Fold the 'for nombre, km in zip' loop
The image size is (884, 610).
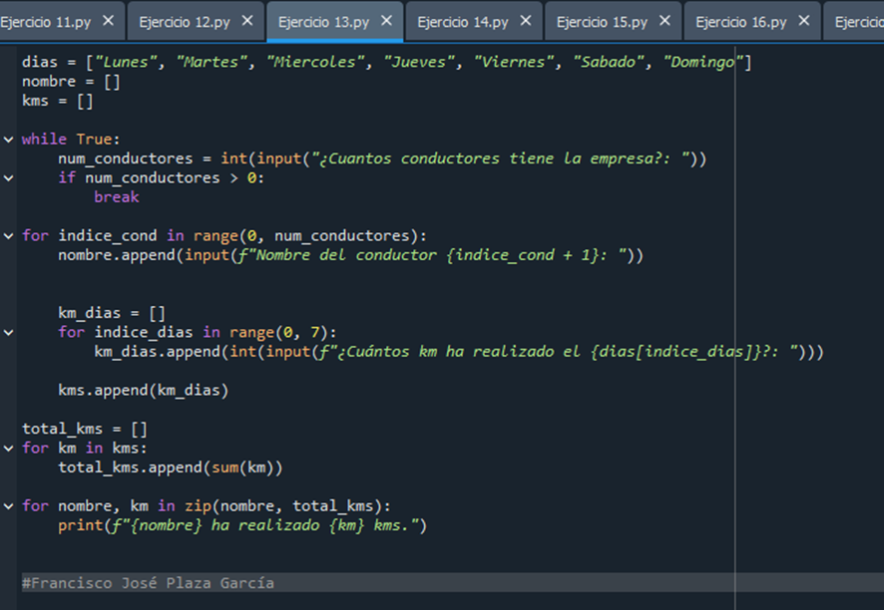(x=9, y=506)
